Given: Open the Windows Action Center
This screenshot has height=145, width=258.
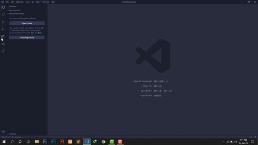Looking at the screenshot, I should (x=253, y=141).
